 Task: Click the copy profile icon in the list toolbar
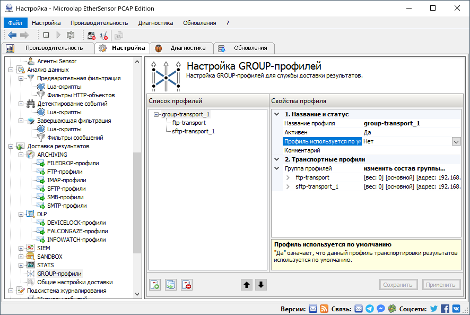click(x=170, y=284)
